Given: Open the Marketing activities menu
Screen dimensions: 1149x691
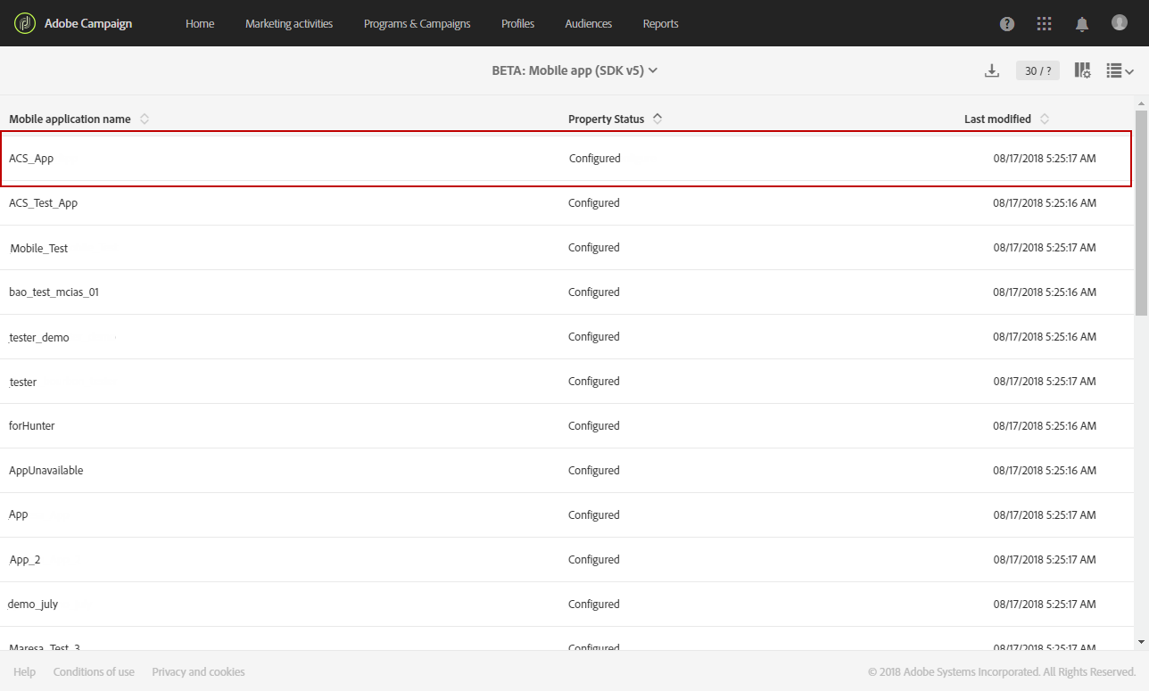Looking at the screenshot, I should point(289,23).
